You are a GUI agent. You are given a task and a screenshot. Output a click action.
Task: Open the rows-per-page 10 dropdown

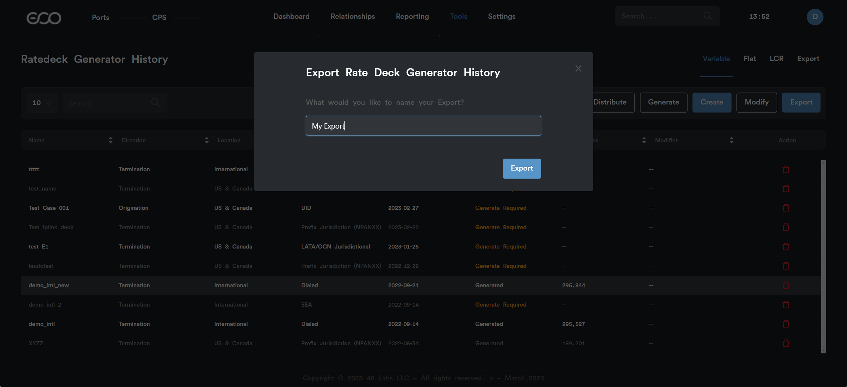42,103
